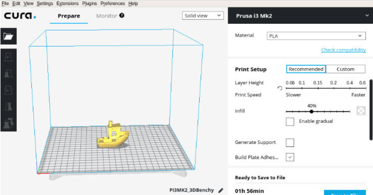Uncheck the Build Plate Adhesion checkbox

pos(290,157)
